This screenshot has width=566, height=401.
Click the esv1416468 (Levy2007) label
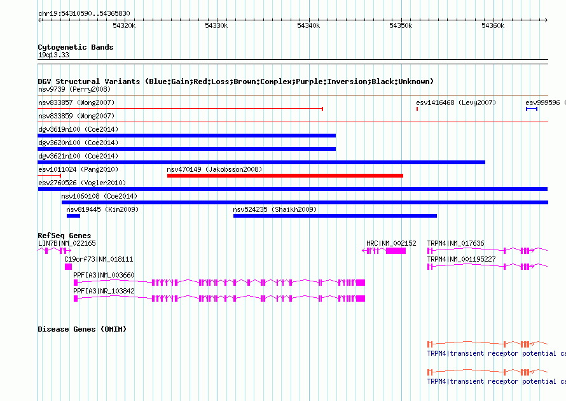(x=456, y=102)
